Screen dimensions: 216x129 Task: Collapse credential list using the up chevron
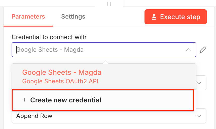pos(189,50)
